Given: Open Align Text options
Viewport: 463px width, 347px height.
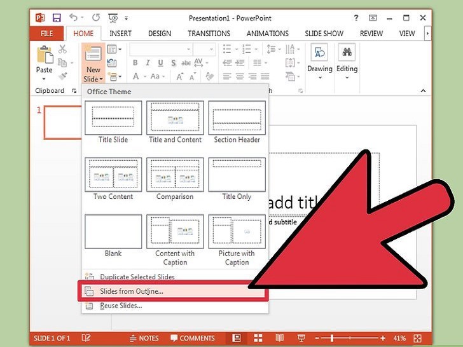Looking at the screenshot, I should pyautogui.click(x=293, y=62).
